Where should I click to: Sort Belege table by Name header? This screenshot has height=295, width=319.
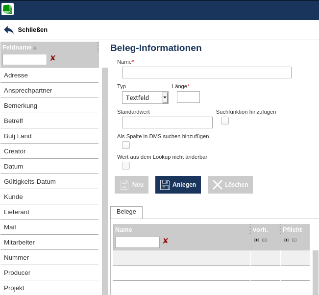124,229
